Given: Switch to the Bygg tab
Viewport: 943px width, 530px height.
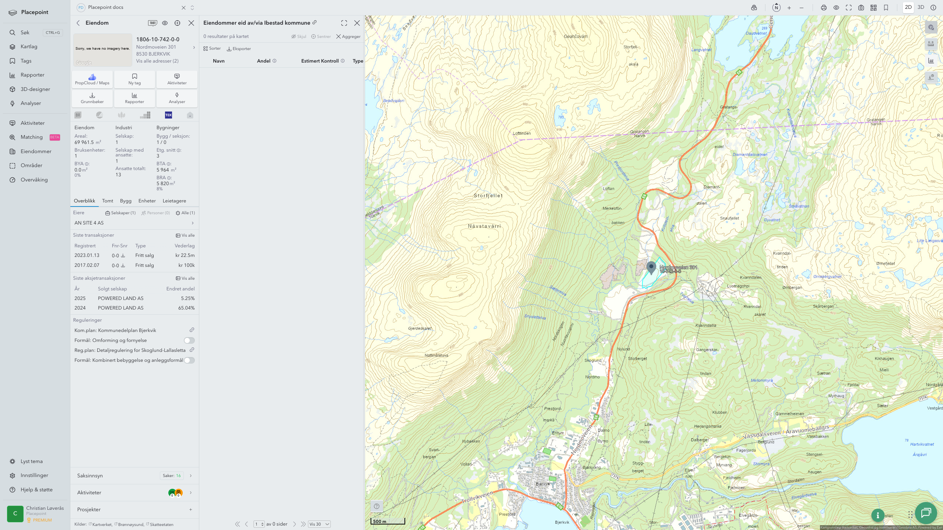Looking at the screenshot, I should (126, 201).
